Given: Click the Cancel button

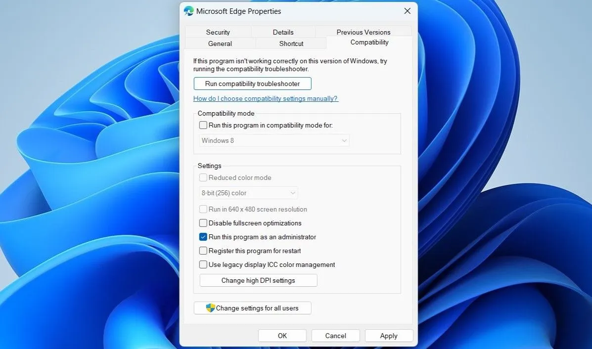Looking at the screenshot, I should (336, 336).
